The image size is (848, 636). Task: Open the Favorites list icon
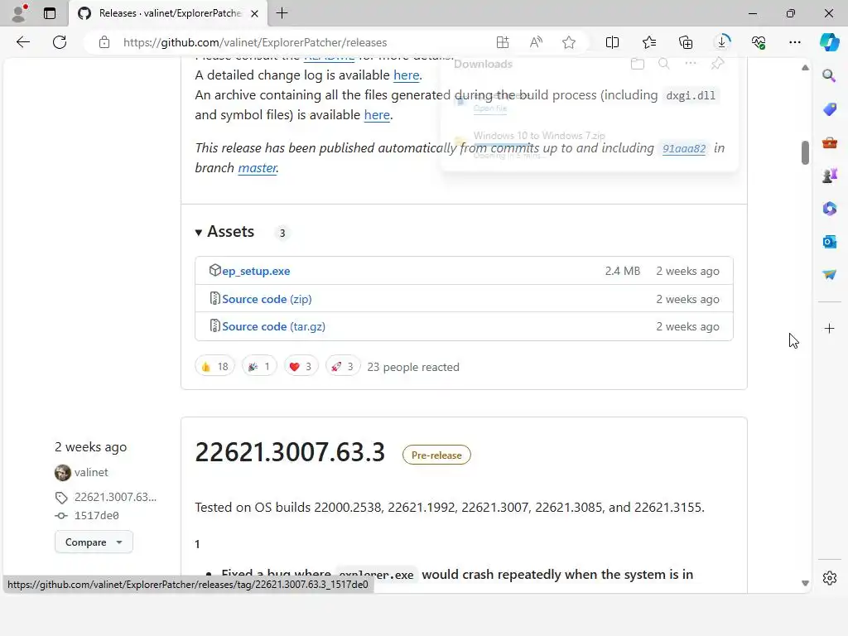point(649,42)
